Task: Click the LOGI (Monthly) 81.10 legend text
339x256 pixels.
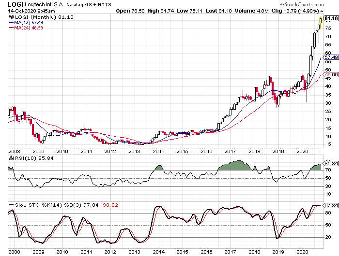Action: tap(44, 17)
